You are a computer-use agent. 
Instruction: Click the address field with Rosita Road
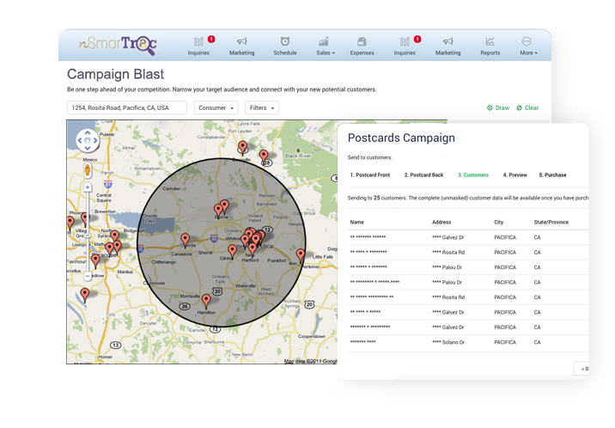tap(126, 108)
